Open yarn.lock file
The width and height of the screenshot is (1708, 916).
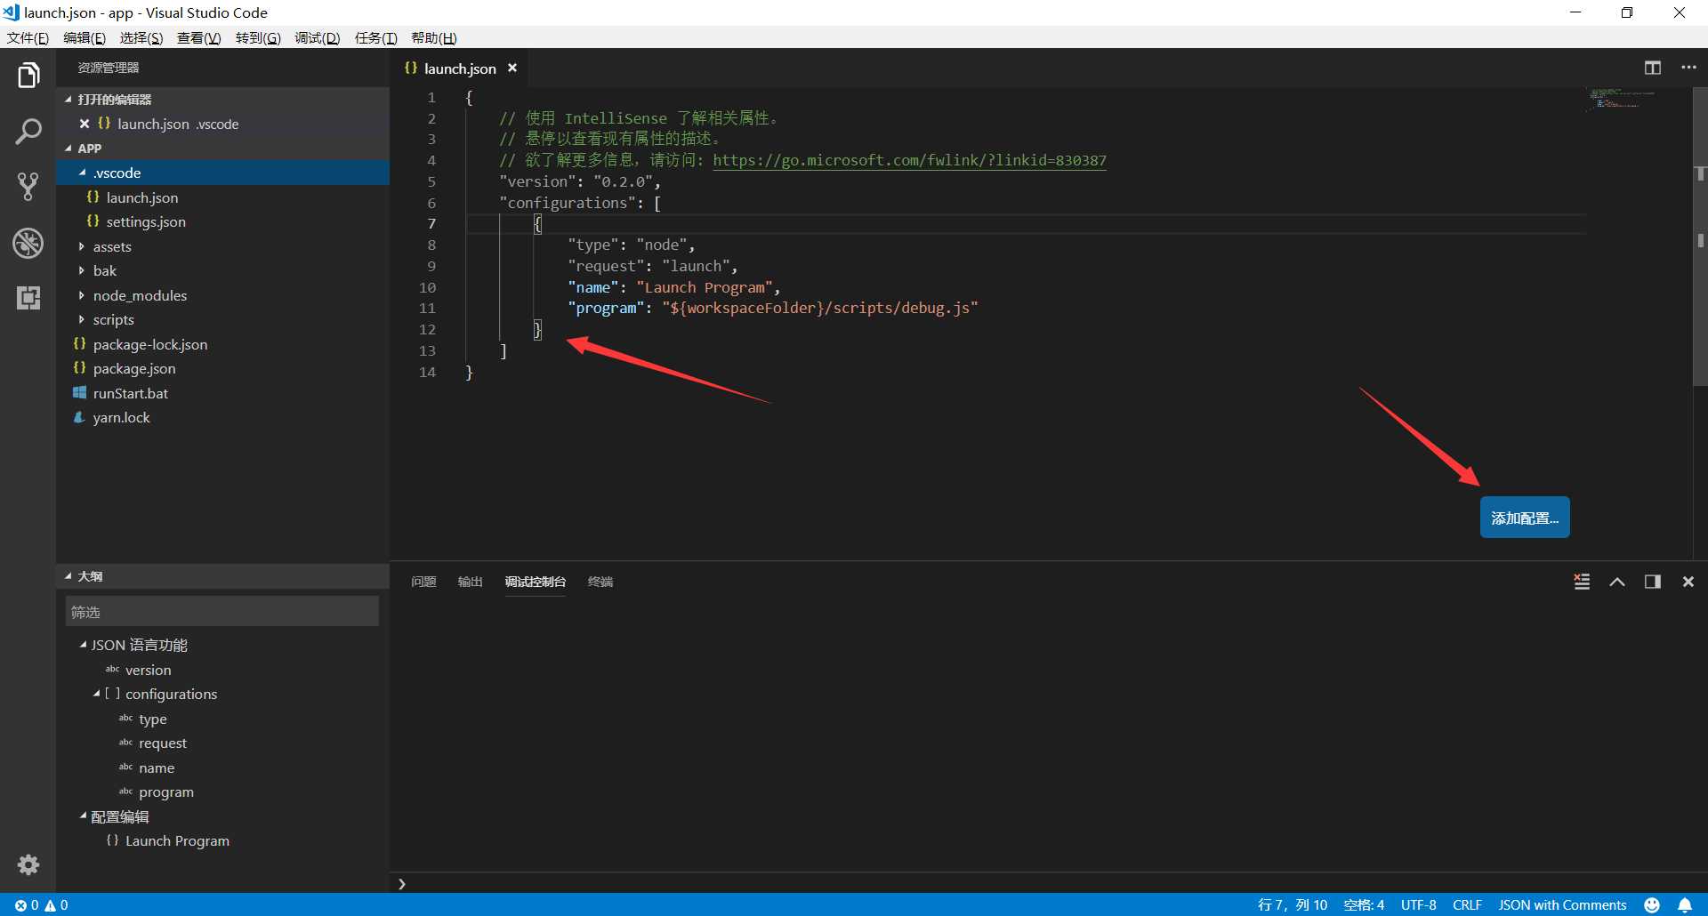click(x=222, y=417)
